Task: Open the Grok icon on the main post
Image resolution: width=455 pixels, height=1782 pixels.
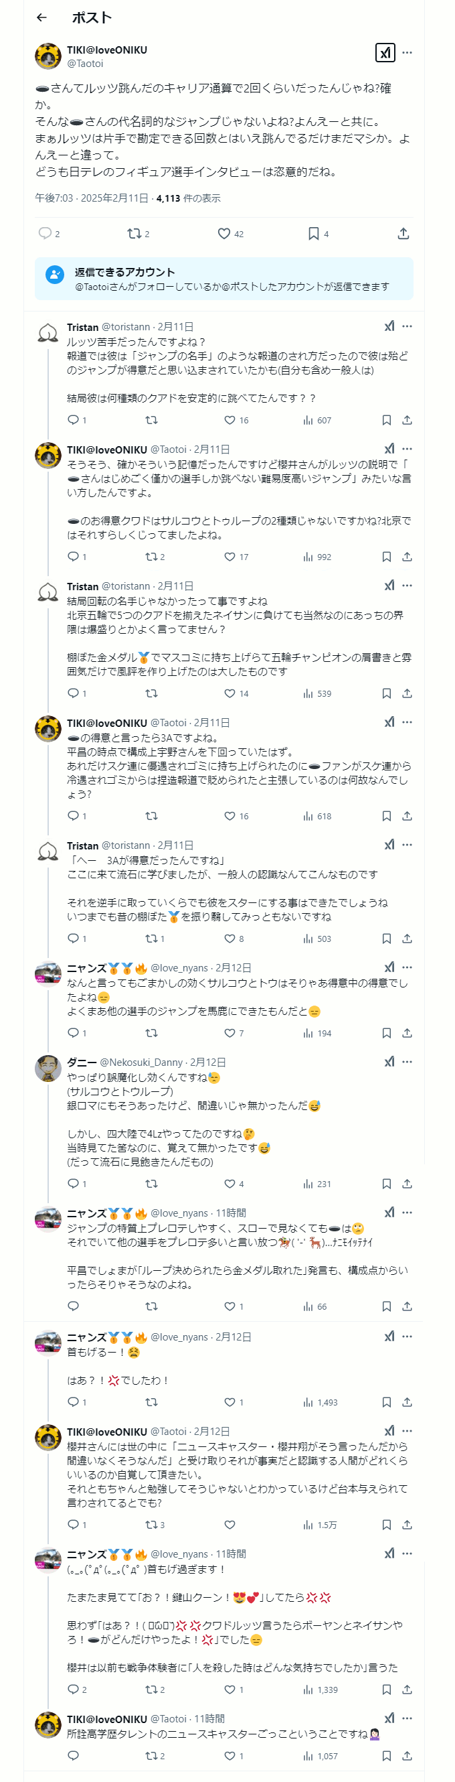Action: tap(385, 52)
